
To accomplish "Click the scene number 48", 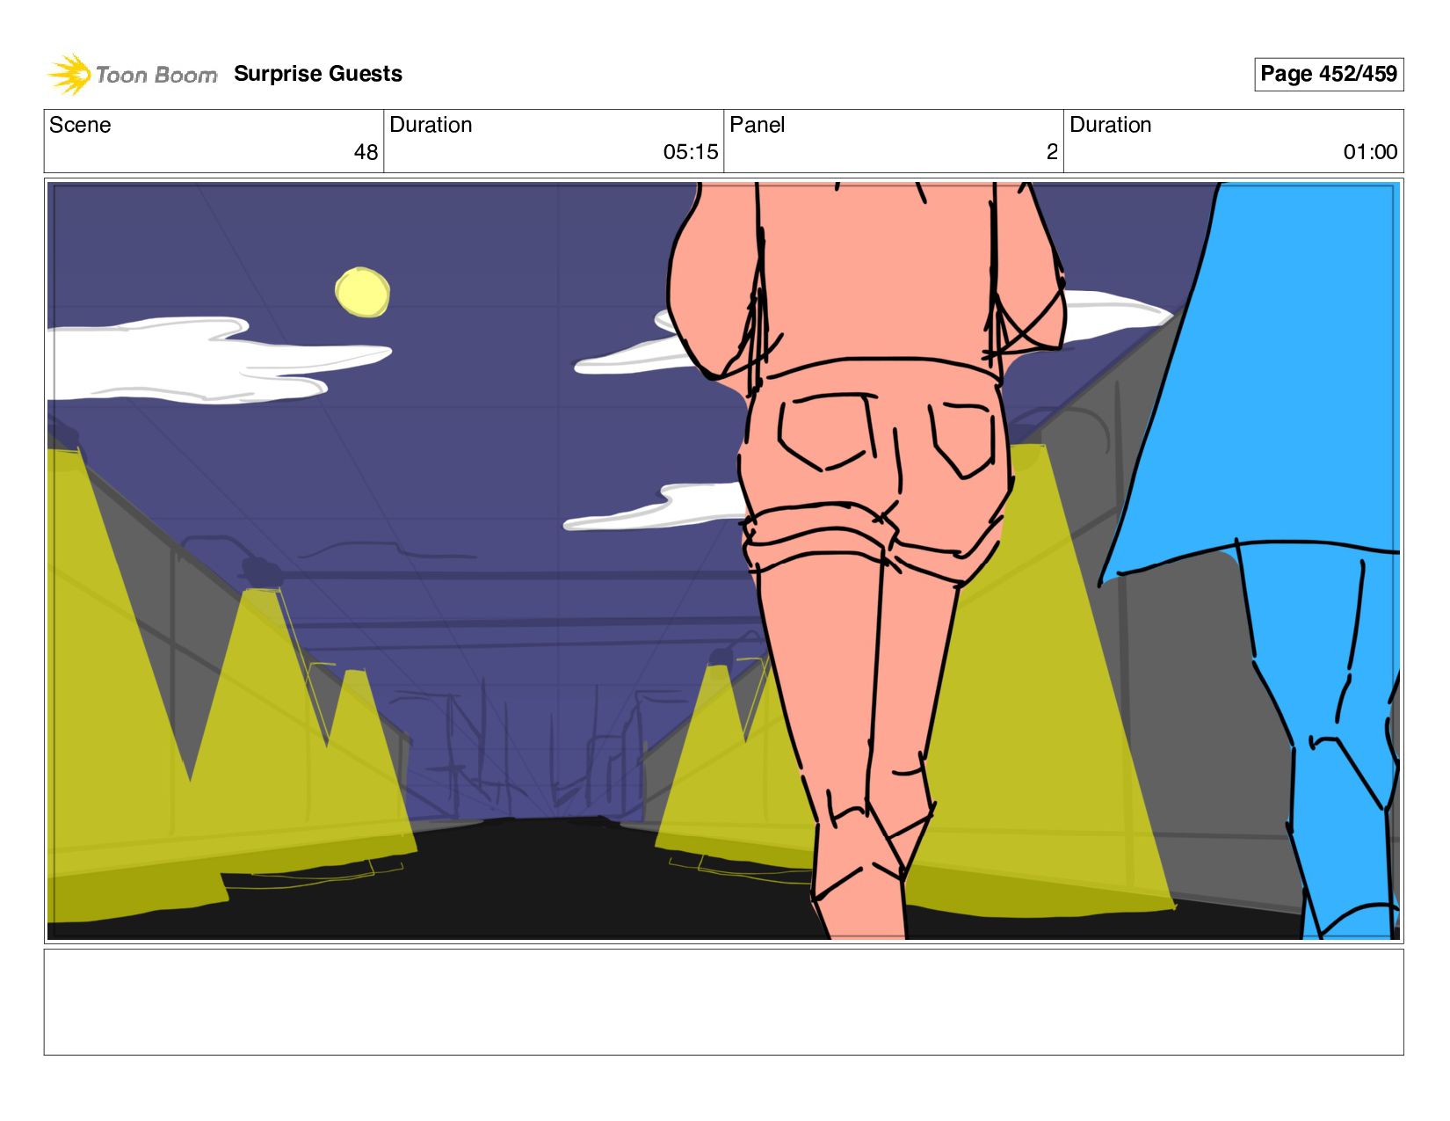I will [x=366, y=152].
